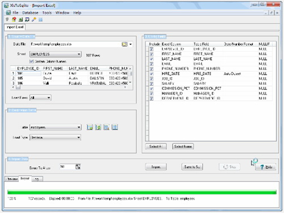Click the LAST_NAME preview column header
The width and height of the screenshot is (284, 213).
[78, 68]
